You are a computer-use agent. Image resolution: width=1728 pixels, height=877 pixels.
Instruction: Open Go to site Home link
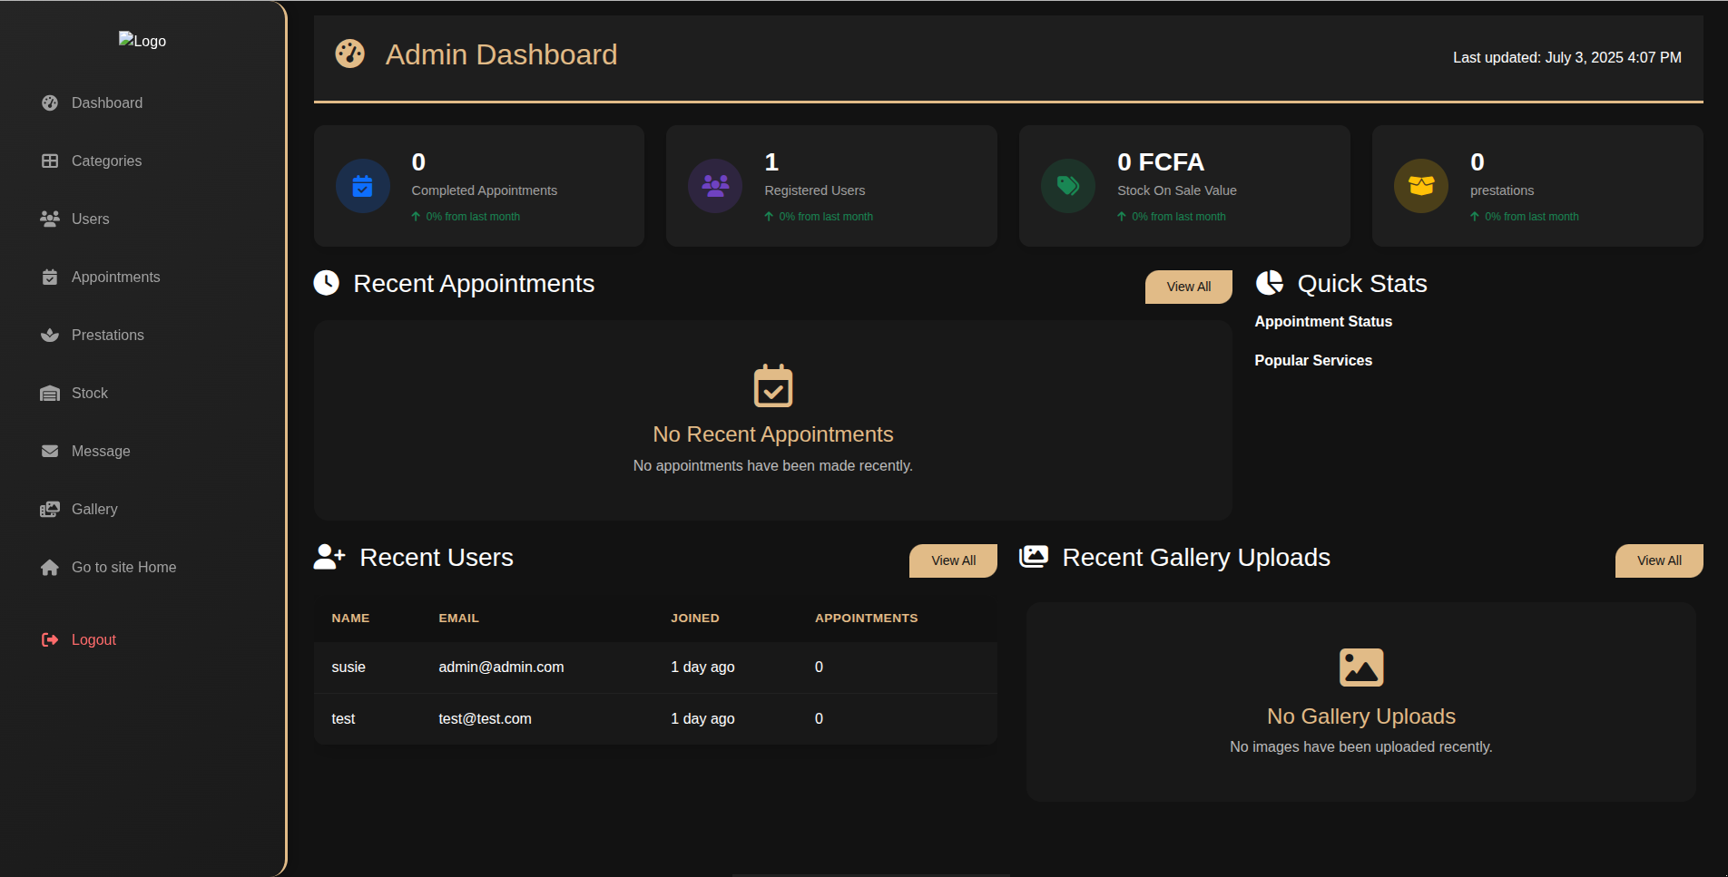(123, 568)
